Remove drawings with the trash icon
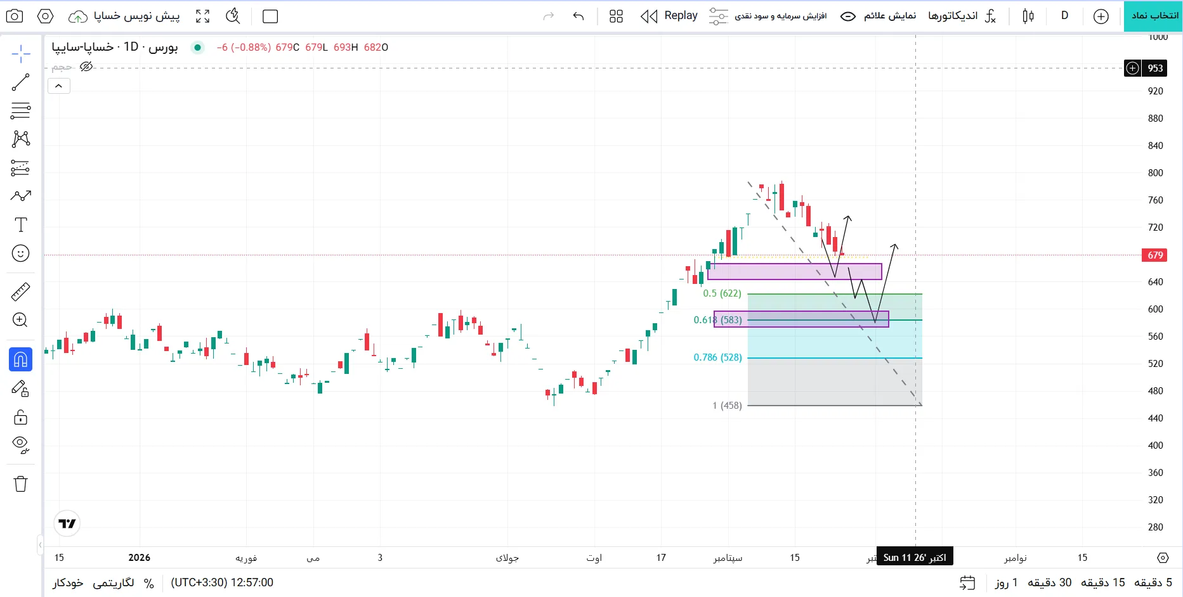The width and height of the screenshot is (1183, 597). point(21,484)
